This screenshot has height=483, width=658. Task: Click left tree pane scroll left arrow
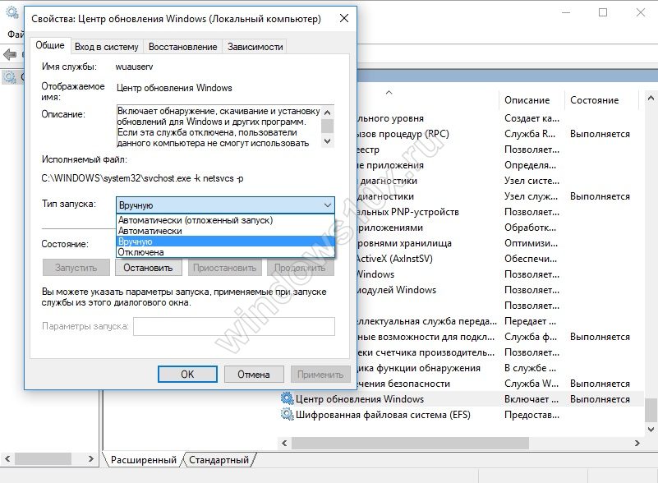(x=7, y=458)
